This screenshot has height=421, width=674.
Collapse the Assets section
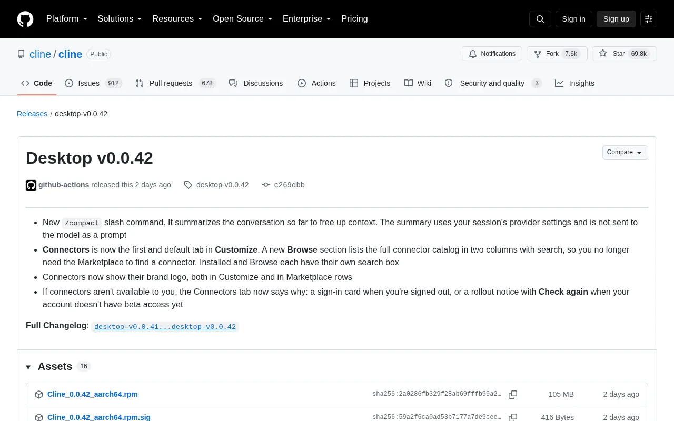point(49,366)
